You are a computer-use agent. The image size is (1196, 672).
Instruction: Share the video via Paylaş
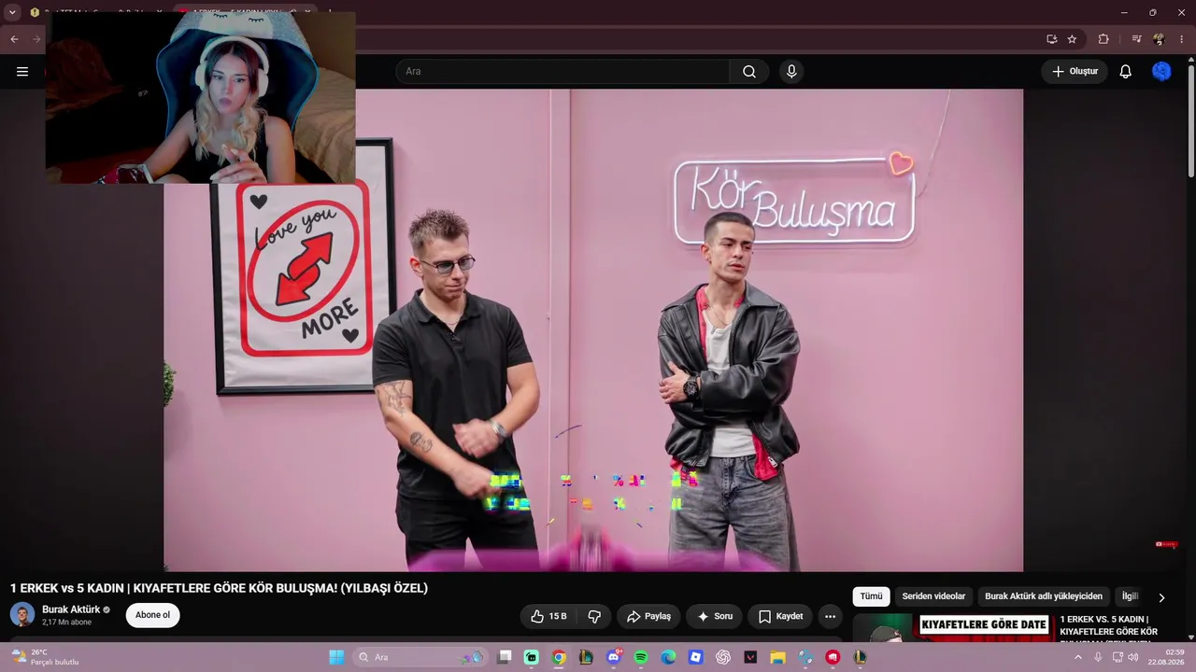click(x=648, y=616)
